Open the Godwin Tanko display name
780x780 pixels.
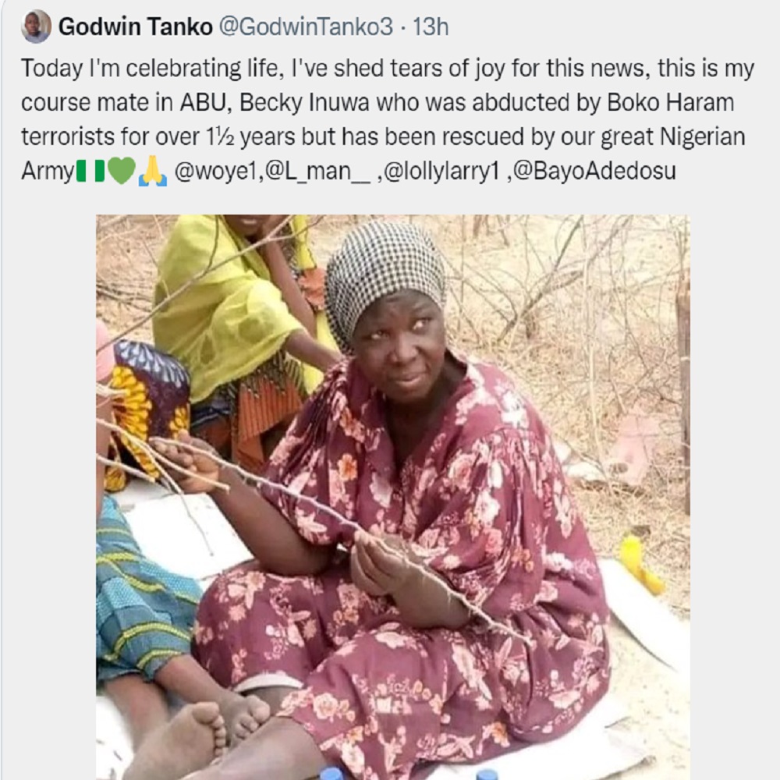(135, 27)
